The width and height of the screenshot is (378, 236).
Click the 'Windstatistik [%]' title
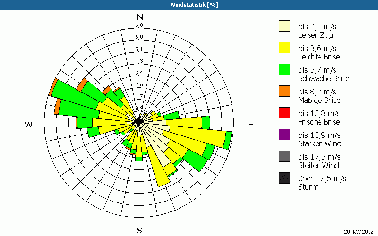point(194,5)
